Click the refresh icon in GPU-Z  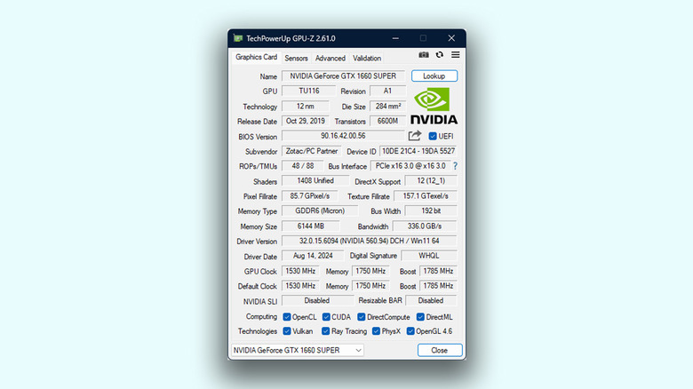click(x=439, y=55)
